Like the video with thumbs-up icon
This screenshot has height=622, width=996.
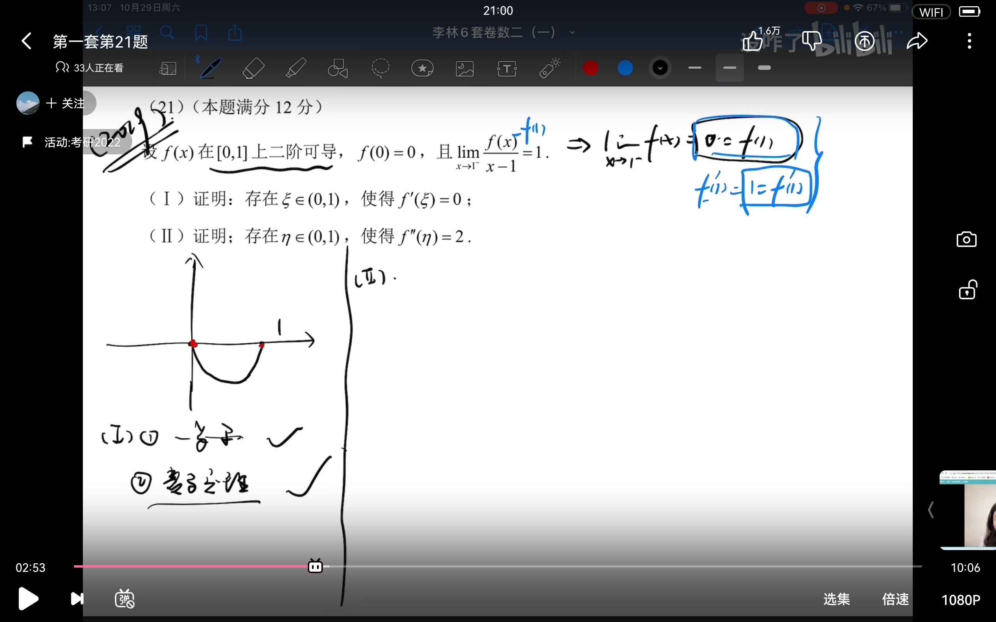[x=752, y=41]
